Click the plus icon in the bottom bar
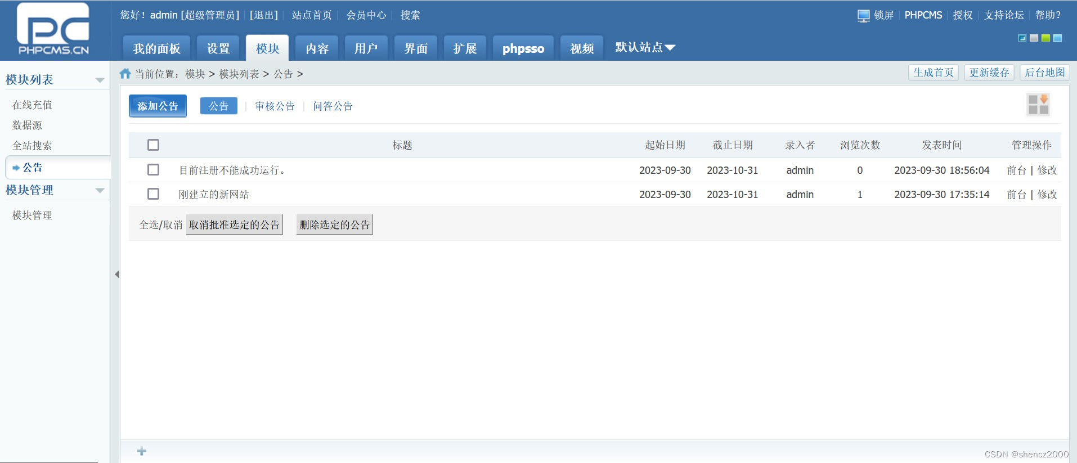1077x463 pixels. point(142,451)
